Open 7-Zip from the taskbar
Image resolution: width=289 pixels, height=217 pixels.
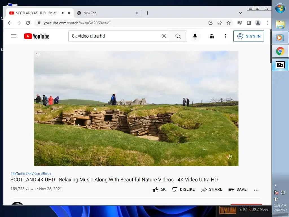tap(280, 65)
